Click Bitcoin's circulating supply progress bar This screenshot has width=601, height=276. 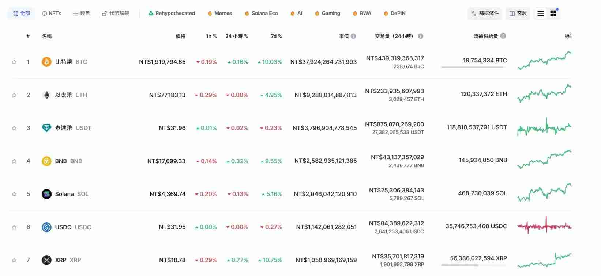click(x=473, y=67)
